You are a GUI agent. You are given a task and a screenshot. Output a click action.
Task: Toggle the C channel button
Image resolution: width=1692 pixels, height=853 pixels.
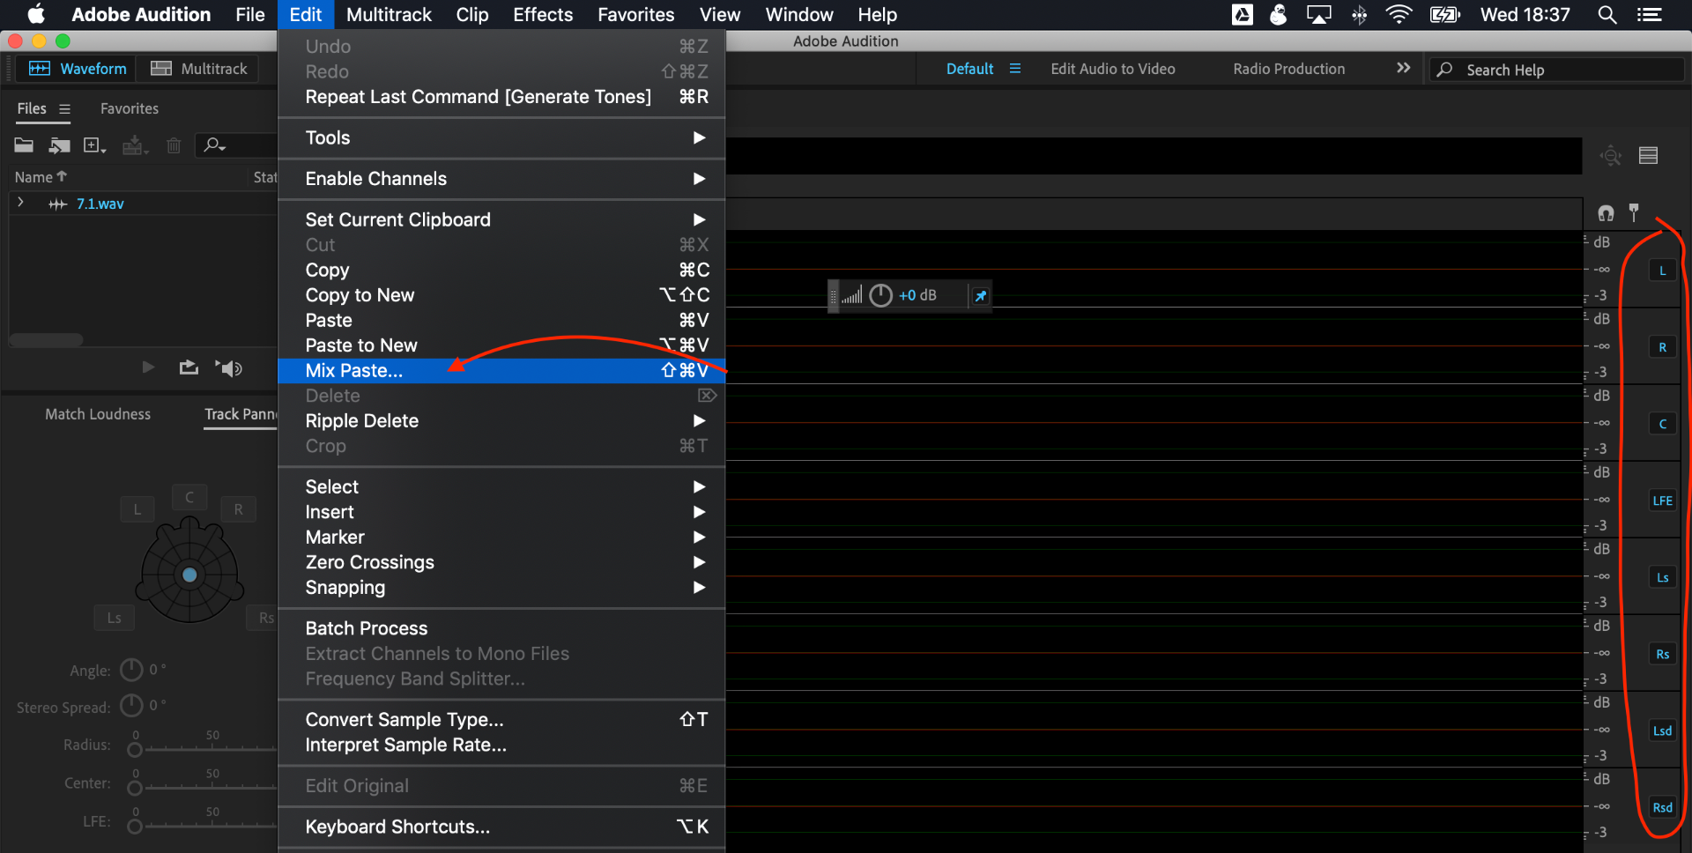[x=1663, y=424]
